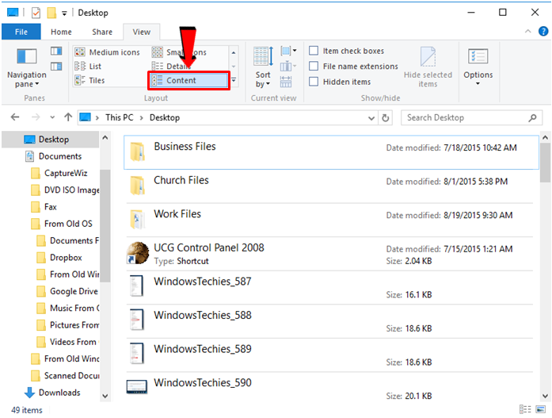552x418 pixels.
Task: Toggle the Preview pane icon
Action: pyautogui.click(x=56, y=52)
